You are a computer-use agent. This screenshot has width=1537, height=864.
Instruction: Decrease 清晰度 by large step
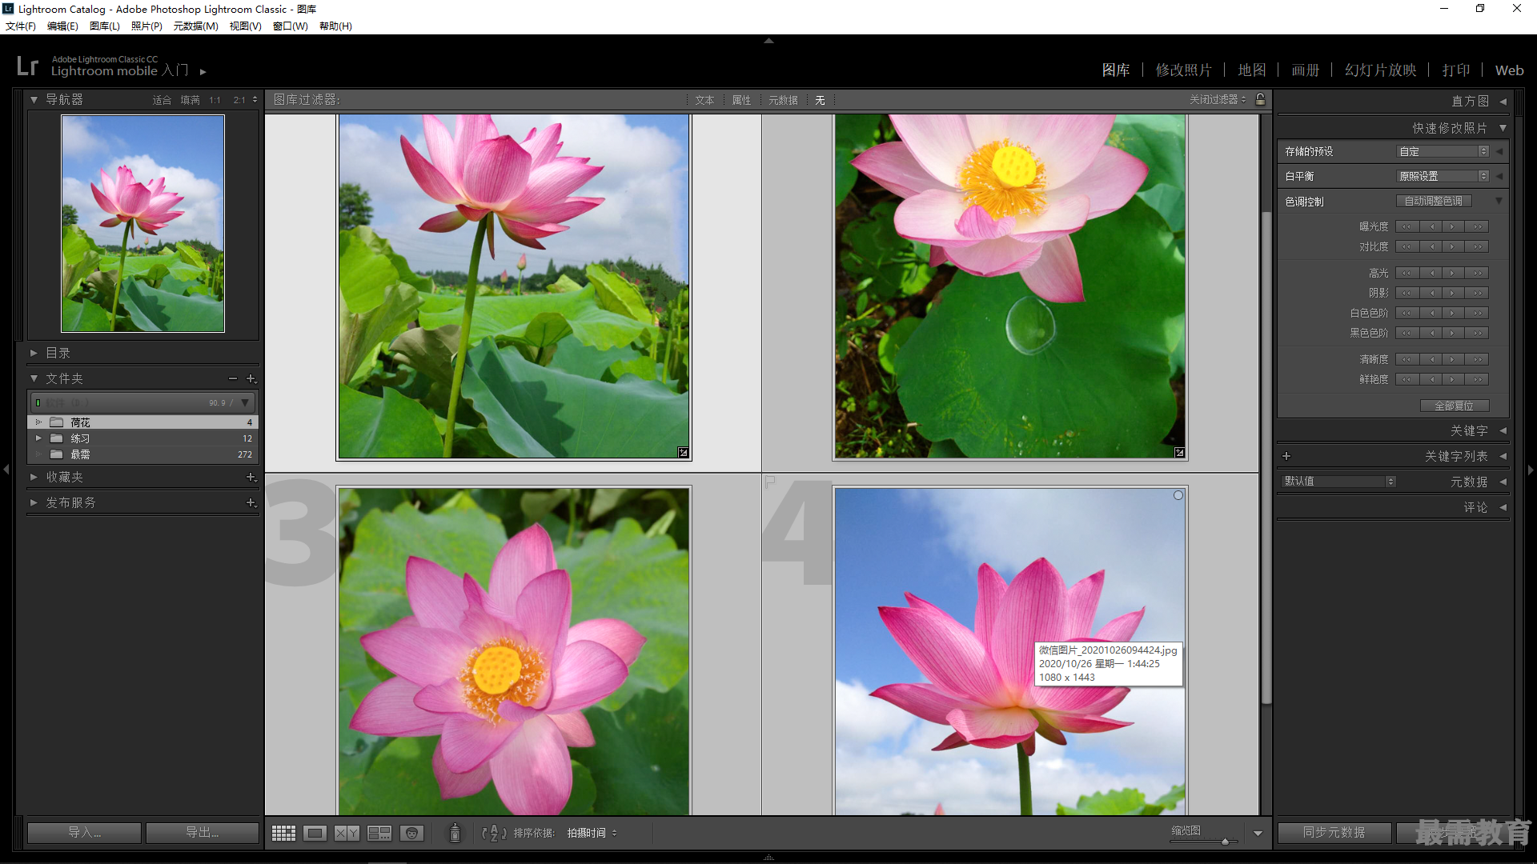coord(1407,359)
